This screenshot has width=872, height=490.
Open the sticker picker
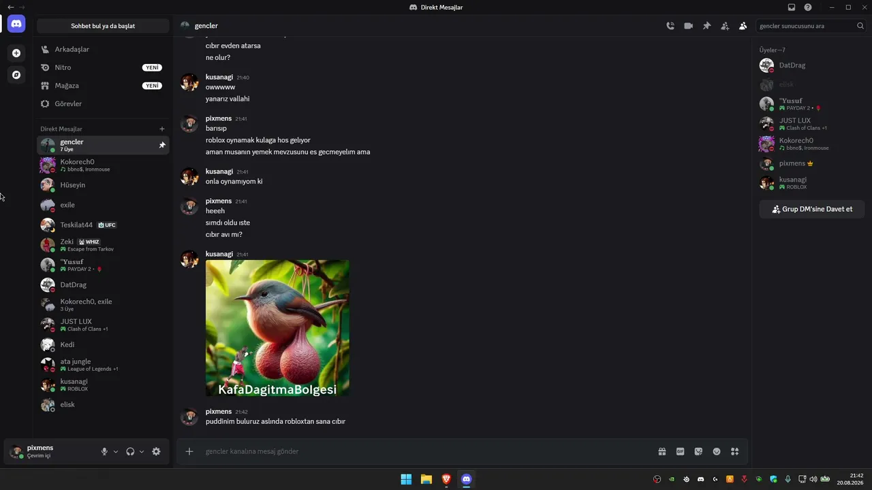tap(698, 451)
